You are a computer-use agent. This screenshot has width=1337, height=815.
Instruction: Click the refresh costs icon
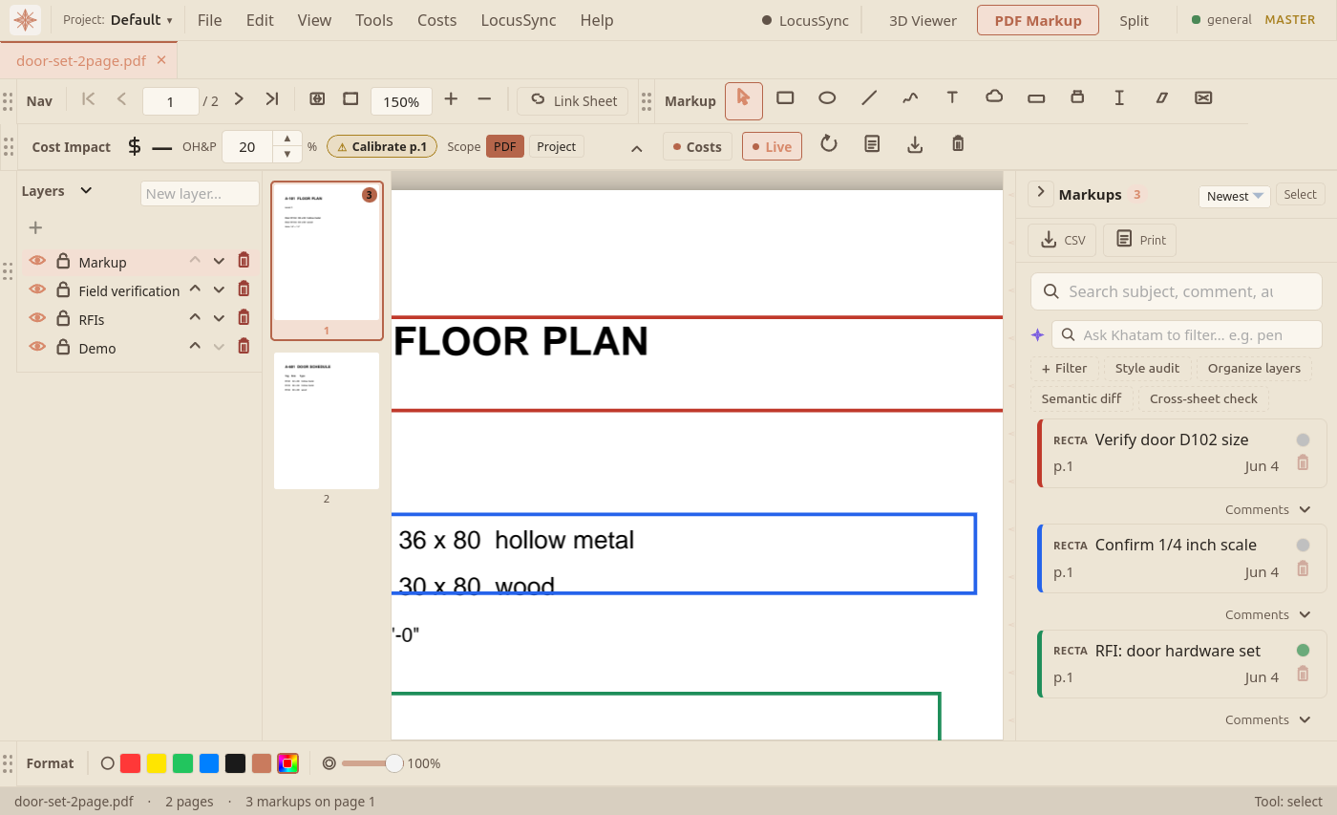829,144
